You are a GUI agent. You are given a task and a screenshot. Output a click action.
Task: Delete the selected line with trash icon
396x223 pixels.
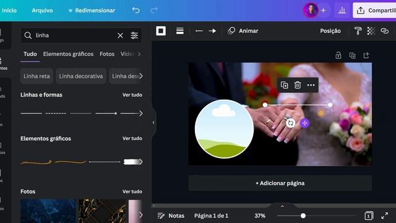pos(298,85)
